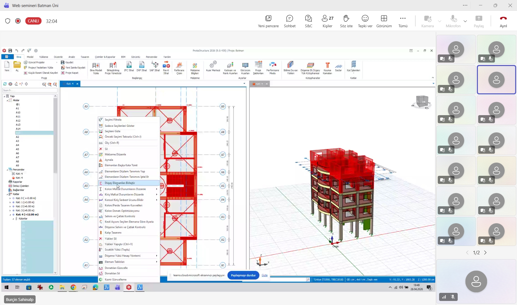The image size is (517, 305).
Task: Select the Kayma Kamaları library icon
Action: tap(327, 67)
